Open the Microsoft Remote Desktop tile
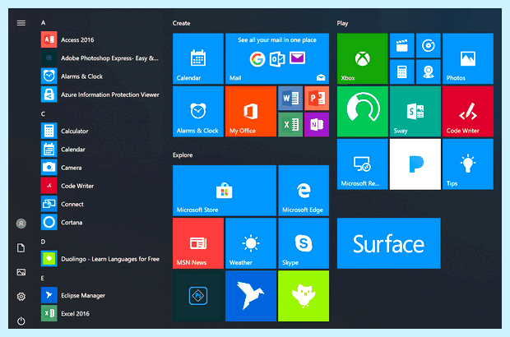This screenshot has width=510, height=337. [363, 164]
